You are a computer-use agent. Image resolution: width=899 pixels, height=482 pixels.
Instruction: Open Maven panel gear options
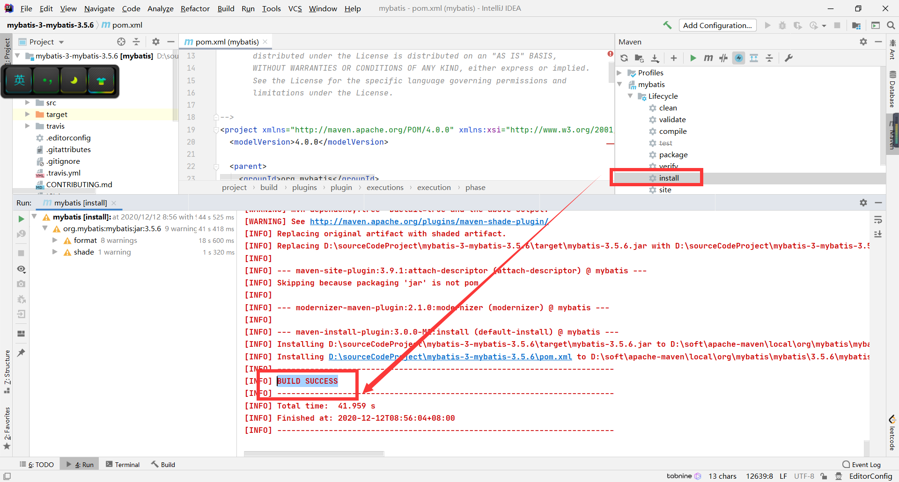pos(863,42)
